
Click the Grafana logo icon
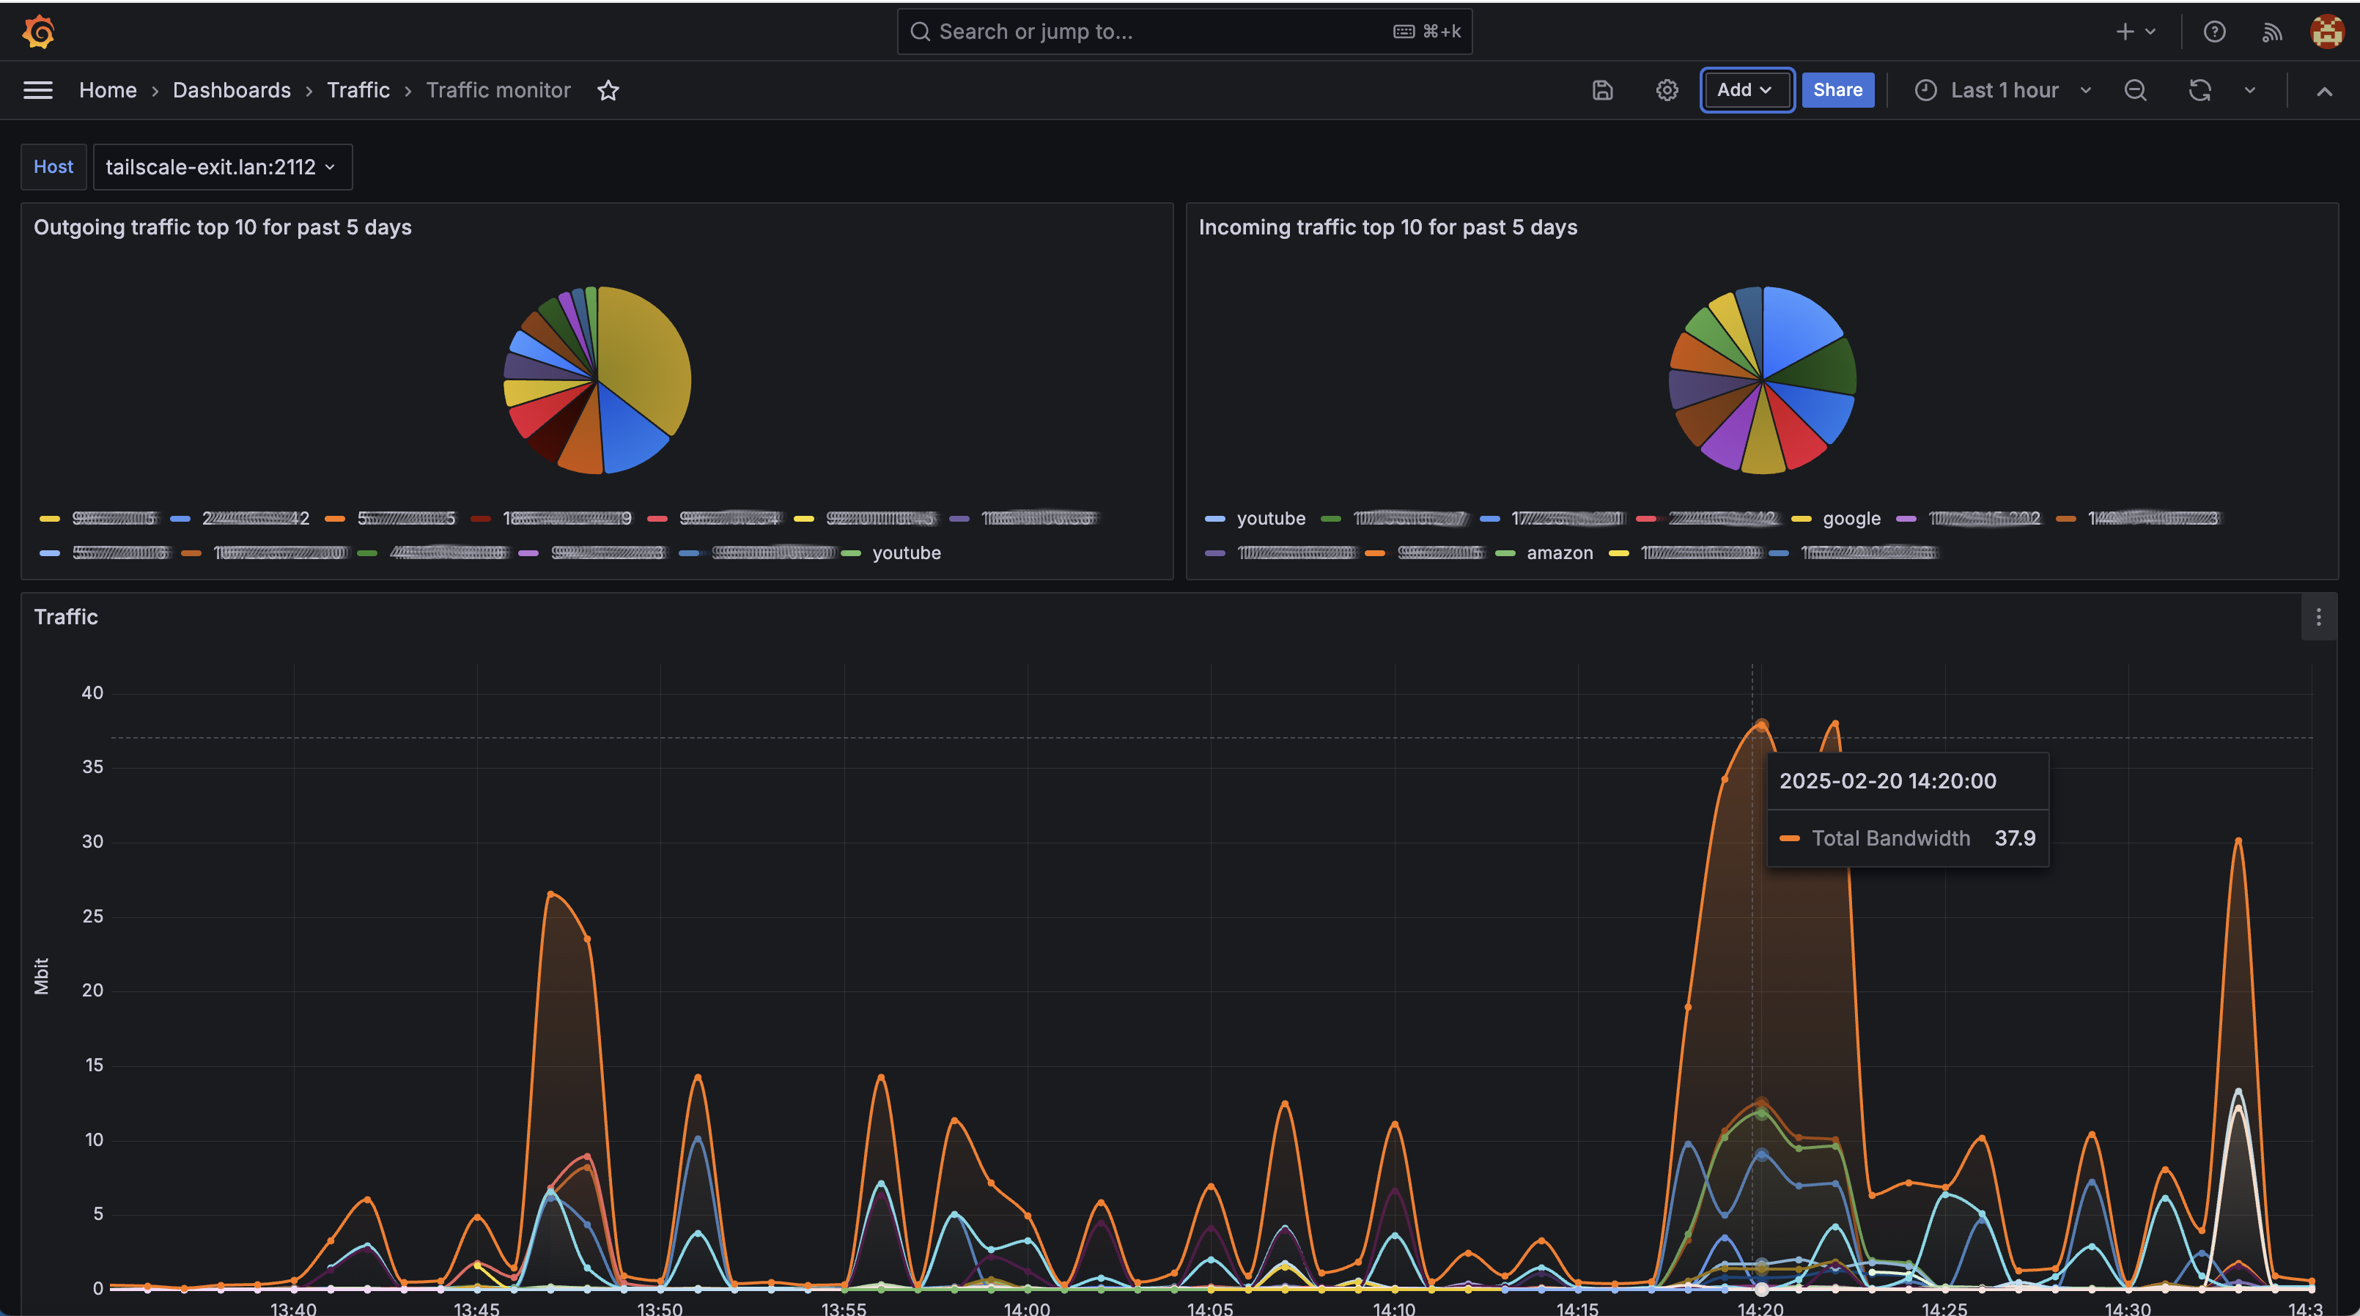click(38, 32)
